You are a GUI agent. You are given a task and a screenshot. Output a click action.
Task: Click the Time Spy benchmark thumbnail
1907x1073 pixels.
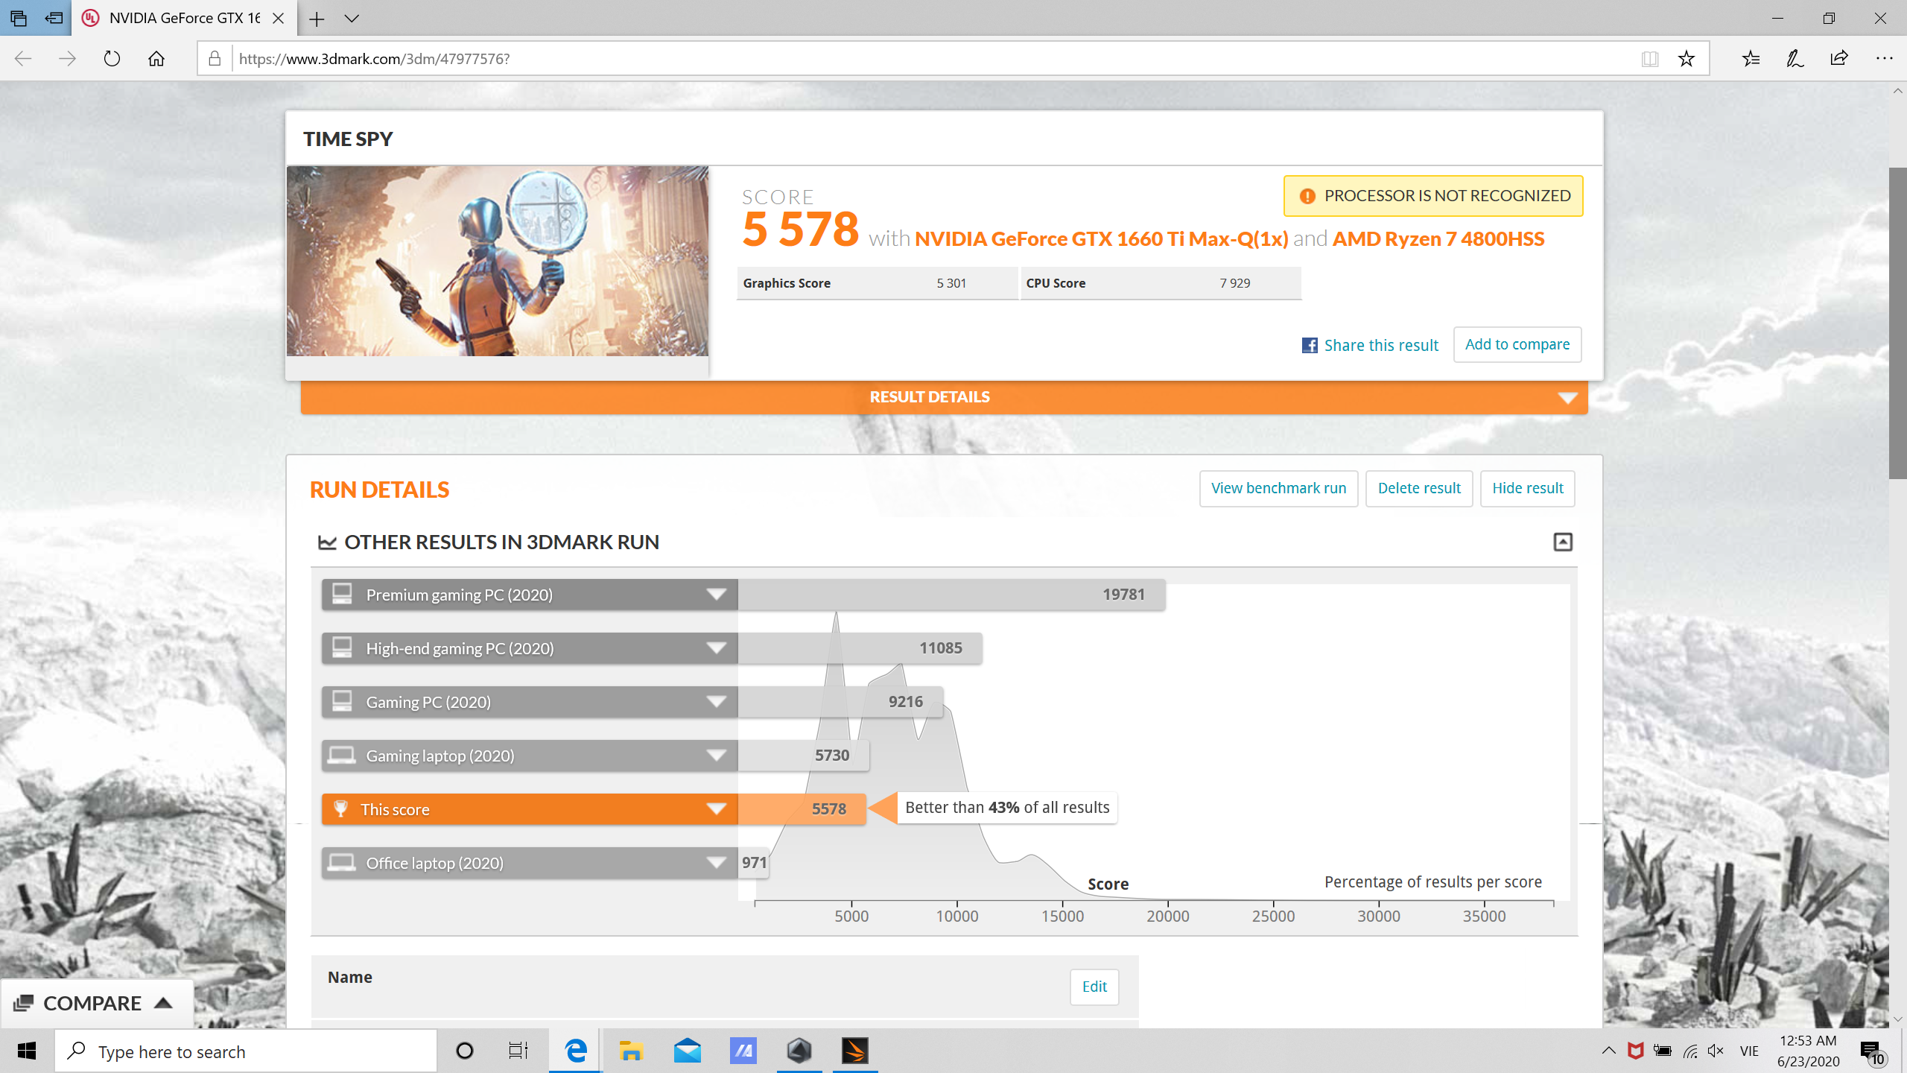point(497,261)
